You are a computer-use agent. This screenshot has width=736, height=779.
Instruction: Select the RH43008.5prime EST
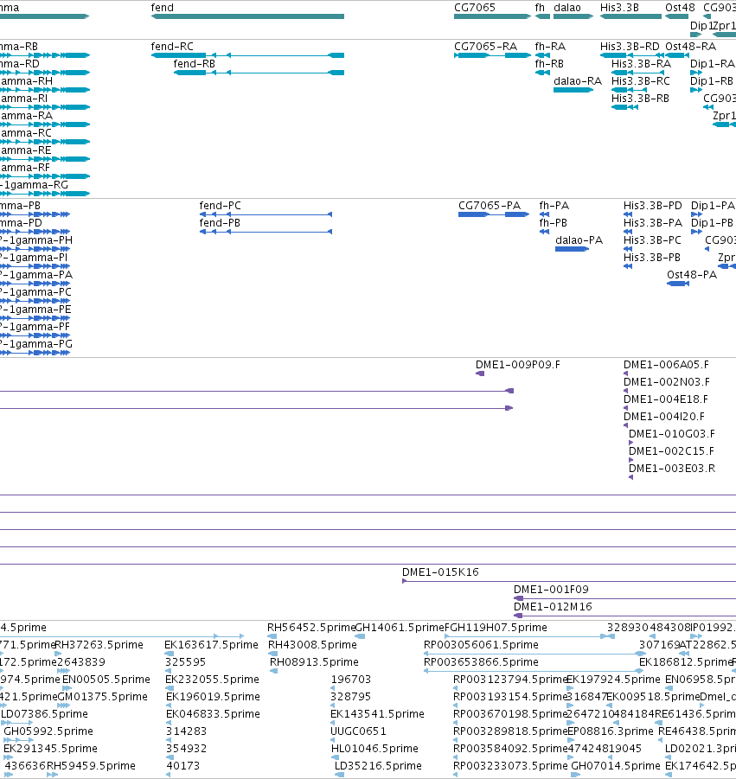pyautogui.click(x=272, y=654)
